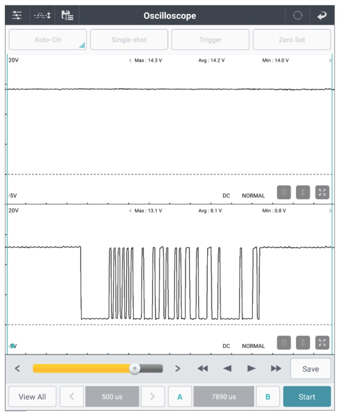The width and height of the screenshot is (340, 416).
Task: Open the saved recordings list icon
Action: (x=67, y=16)
